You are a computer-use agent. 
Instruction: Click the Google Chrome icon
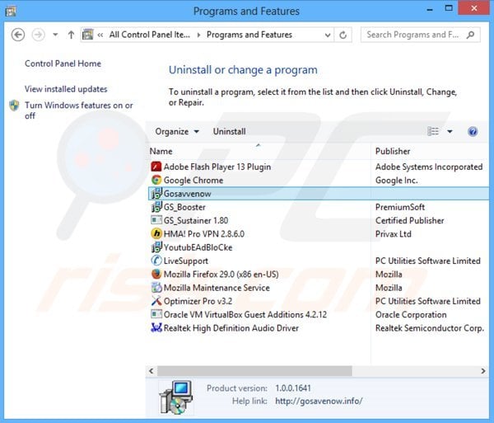tap(156, 180)
